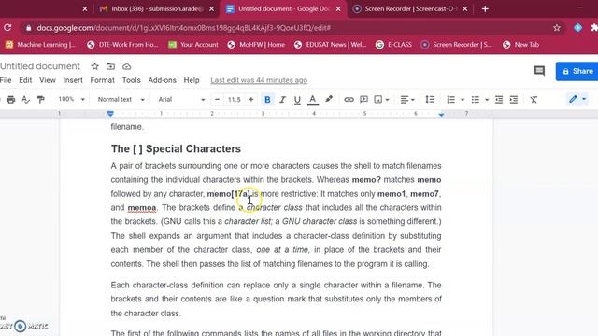Increase font size with plus button
The width and height of the screenshot is (598, 336).
(251, 99)
